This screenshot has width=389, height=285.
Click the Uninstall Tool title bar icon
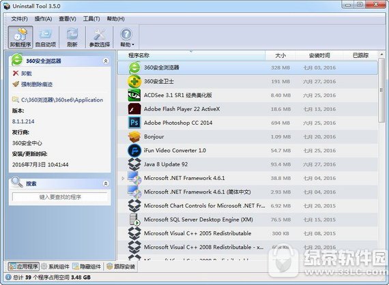point(7,6)
